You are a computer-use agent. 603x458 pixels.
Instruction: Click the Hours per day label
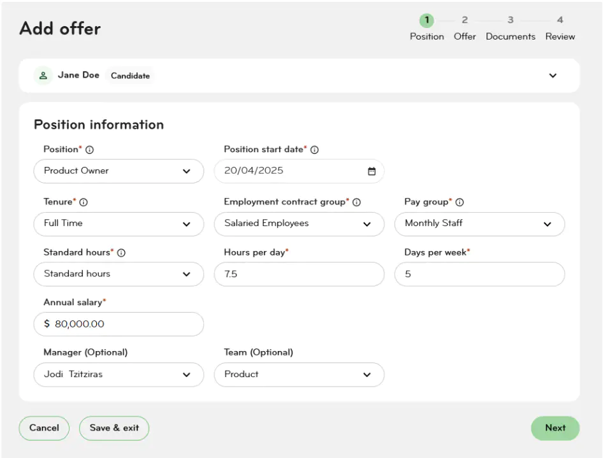[256, 252]
